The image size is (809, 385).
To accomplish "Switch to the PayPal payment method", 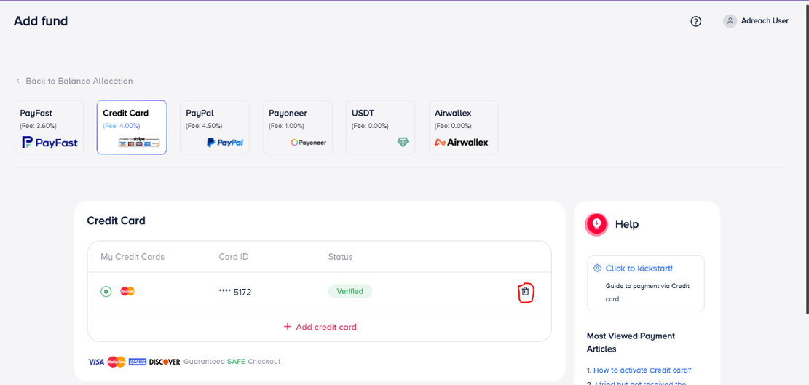I will tap(215, 127).
